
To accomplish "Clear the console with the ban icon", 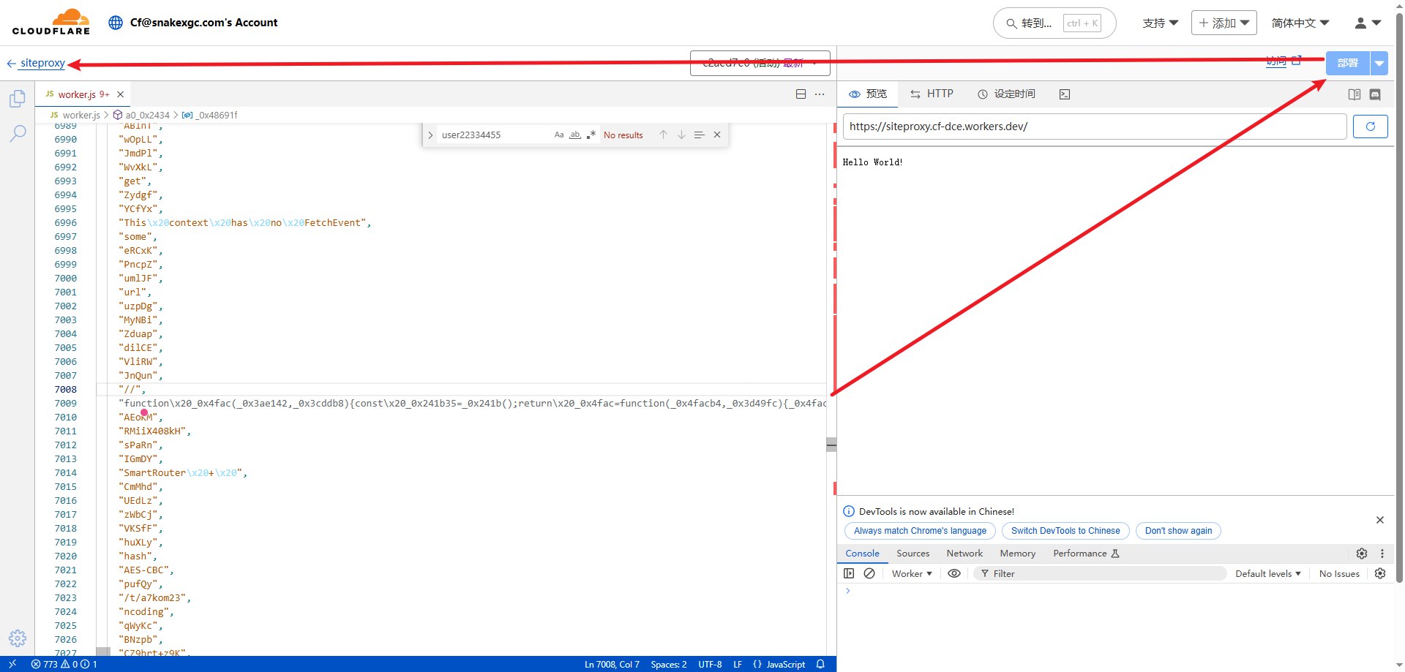I will pos(869,573).
